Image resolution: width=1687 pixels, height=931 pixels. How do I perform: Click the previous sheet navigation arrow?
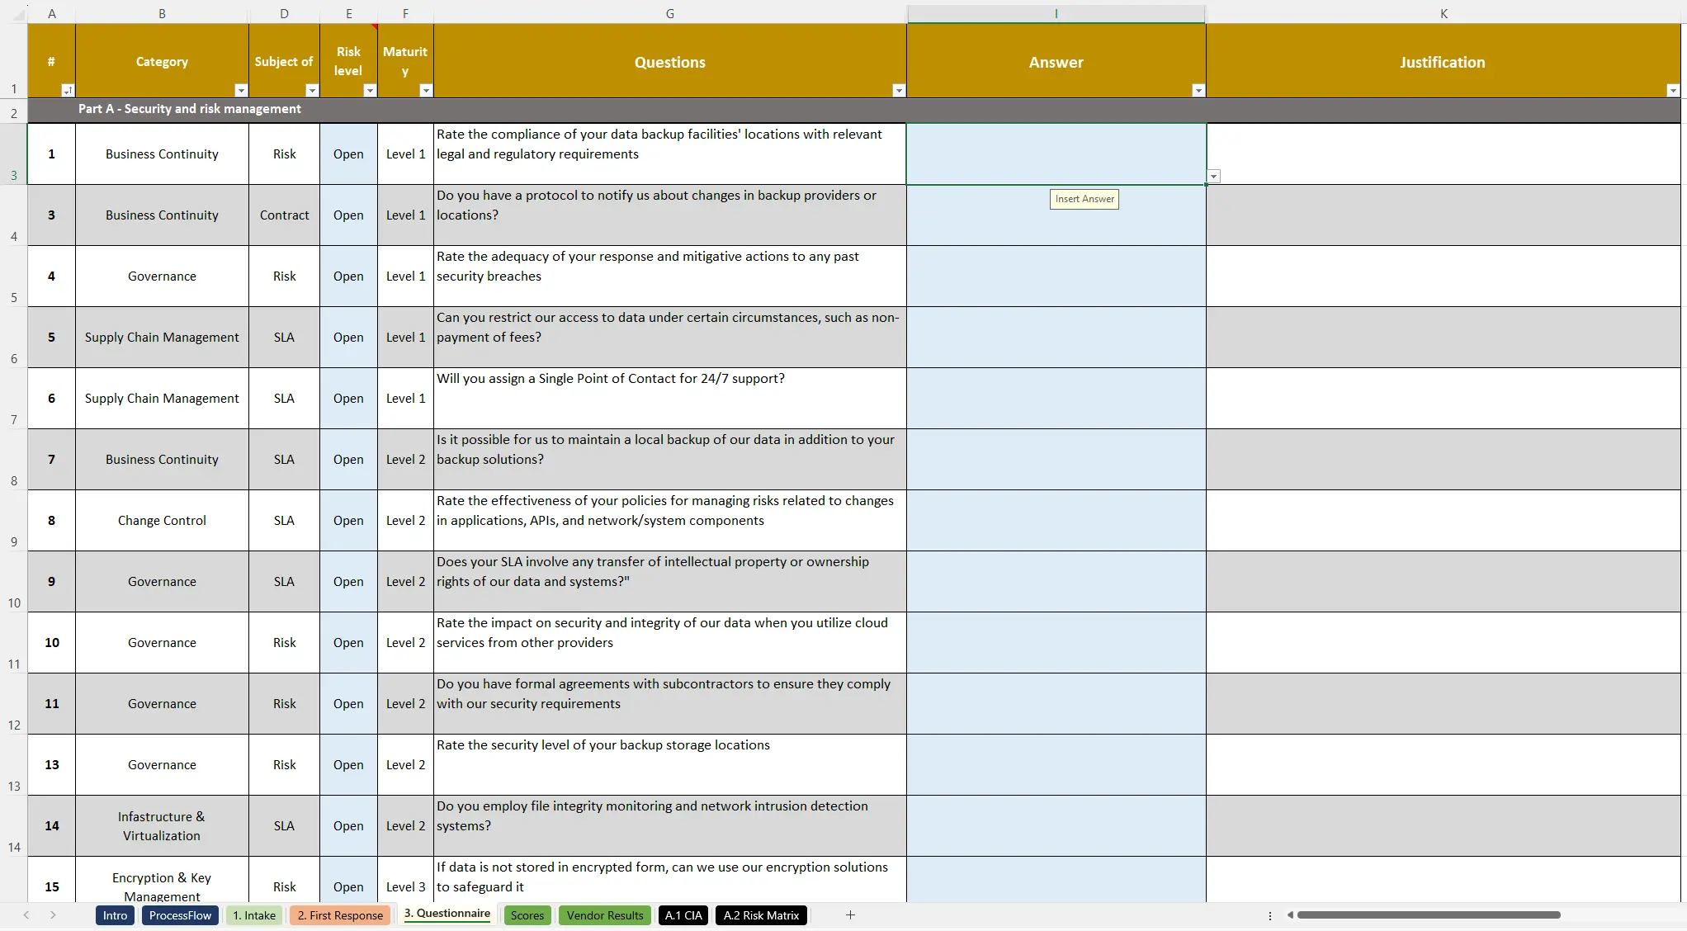(26, 915)
